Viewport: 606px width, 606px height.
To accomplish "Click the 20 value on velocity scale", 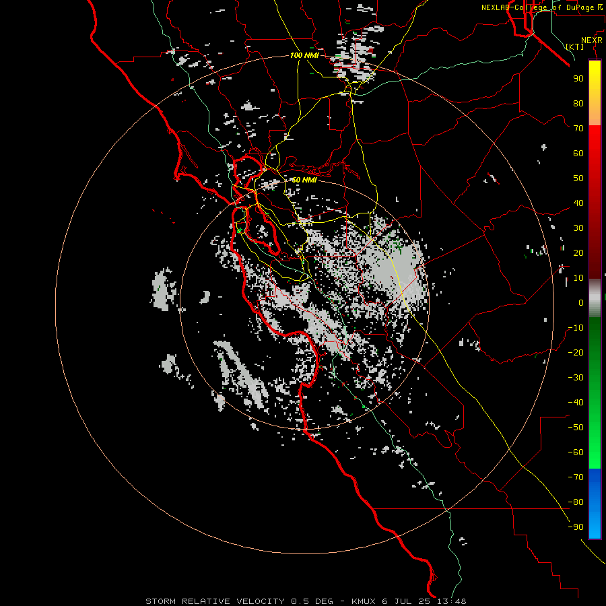I will click(x=578, y=252).
